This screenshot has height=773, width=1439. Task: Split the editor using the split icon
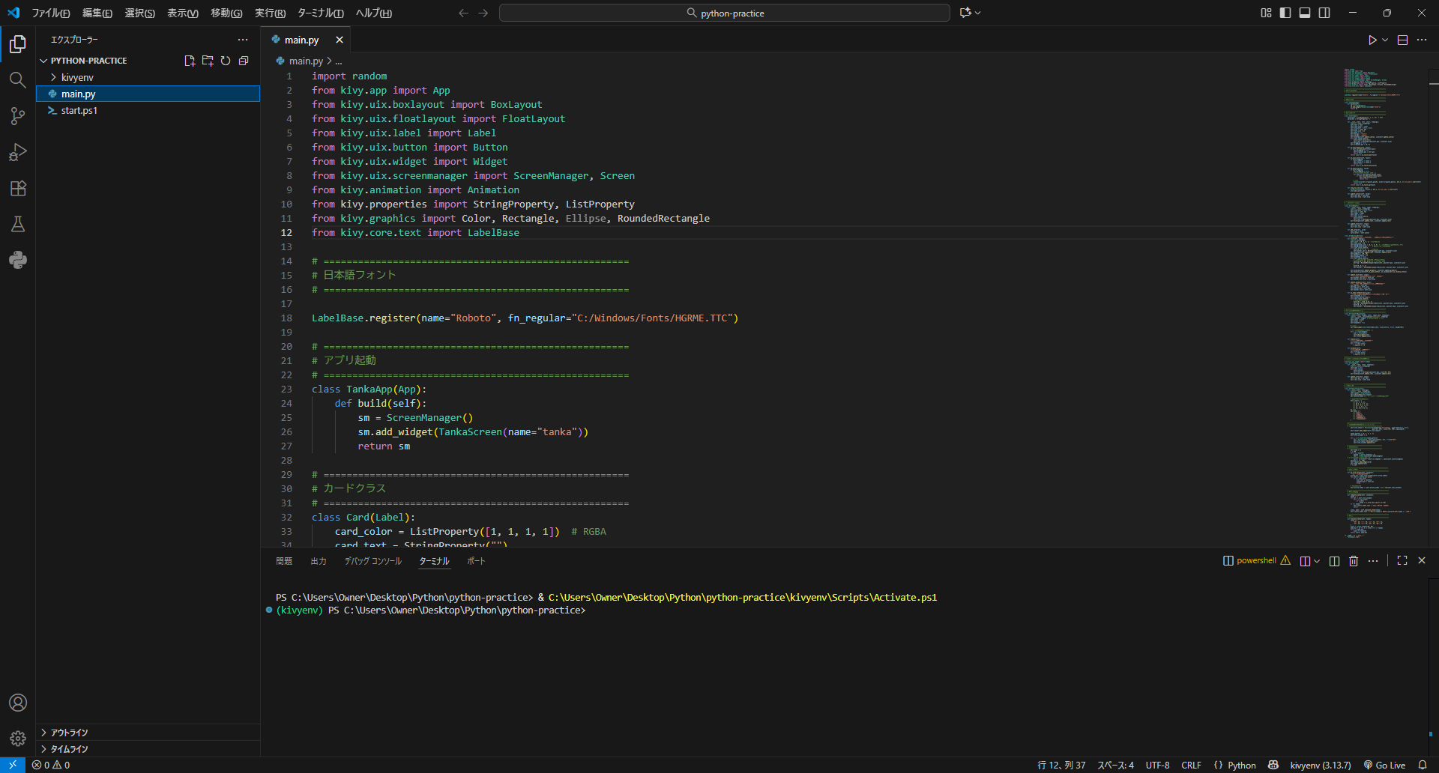(1402, 40)
